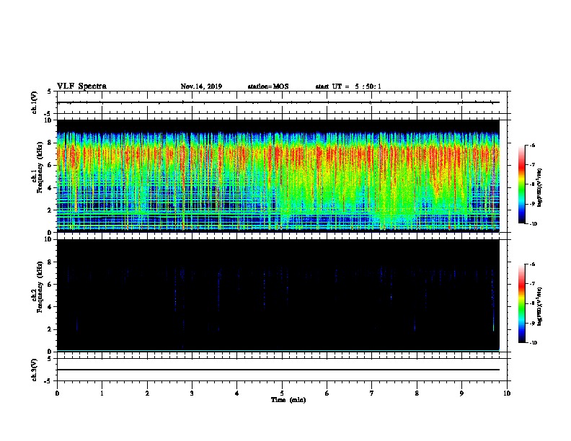This screenshot has width=571, height=441.
Task: Click the "10" kHz tick of the ch.1 spectrogram
Action: click(49, 120)
